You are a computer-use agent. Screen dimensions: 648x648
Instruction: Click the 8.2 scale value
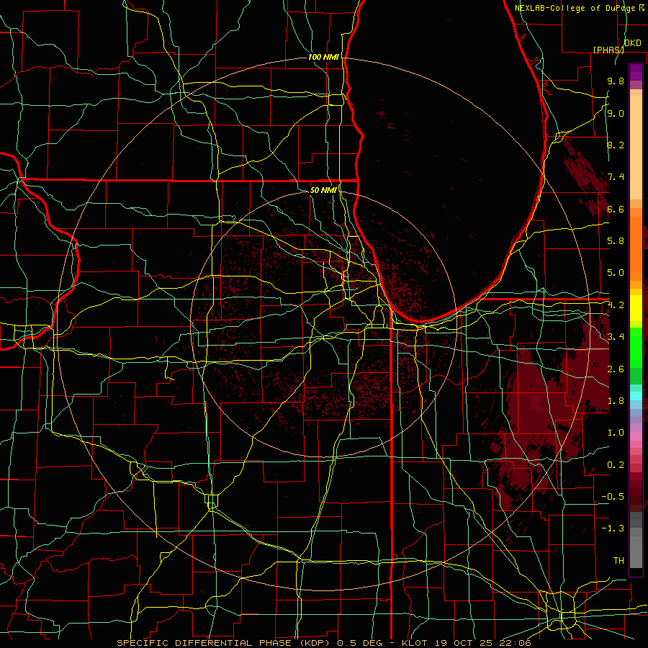616,145
